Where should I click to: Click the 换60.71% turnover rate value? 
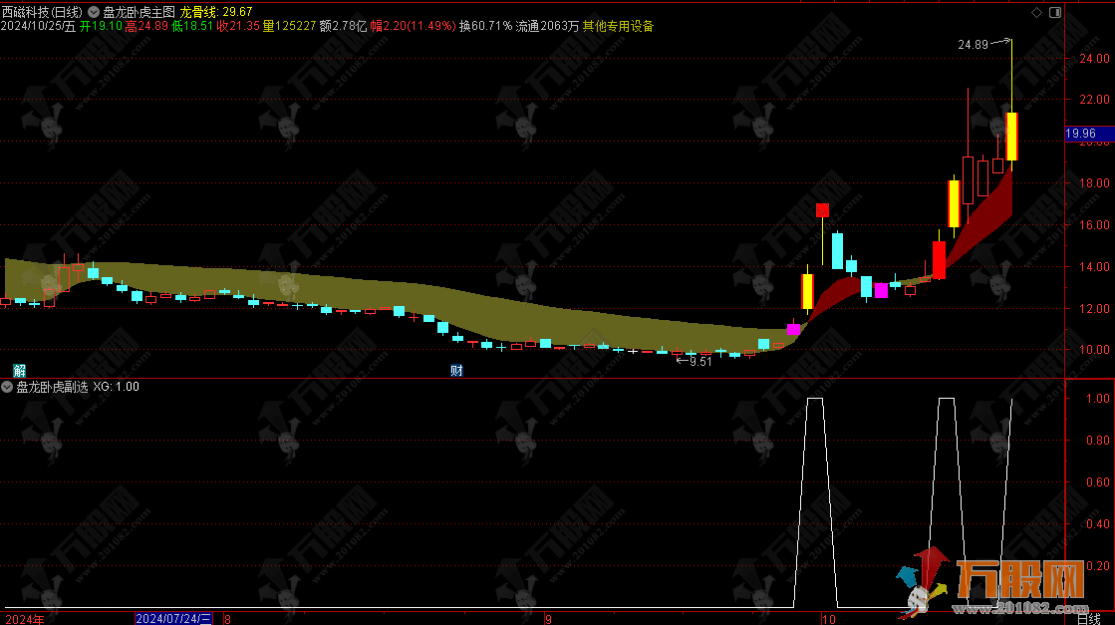tap(485, 26)
